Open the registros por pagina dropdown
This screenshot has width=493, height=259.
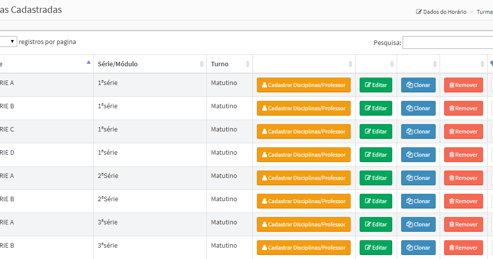(x=9, y=42)
